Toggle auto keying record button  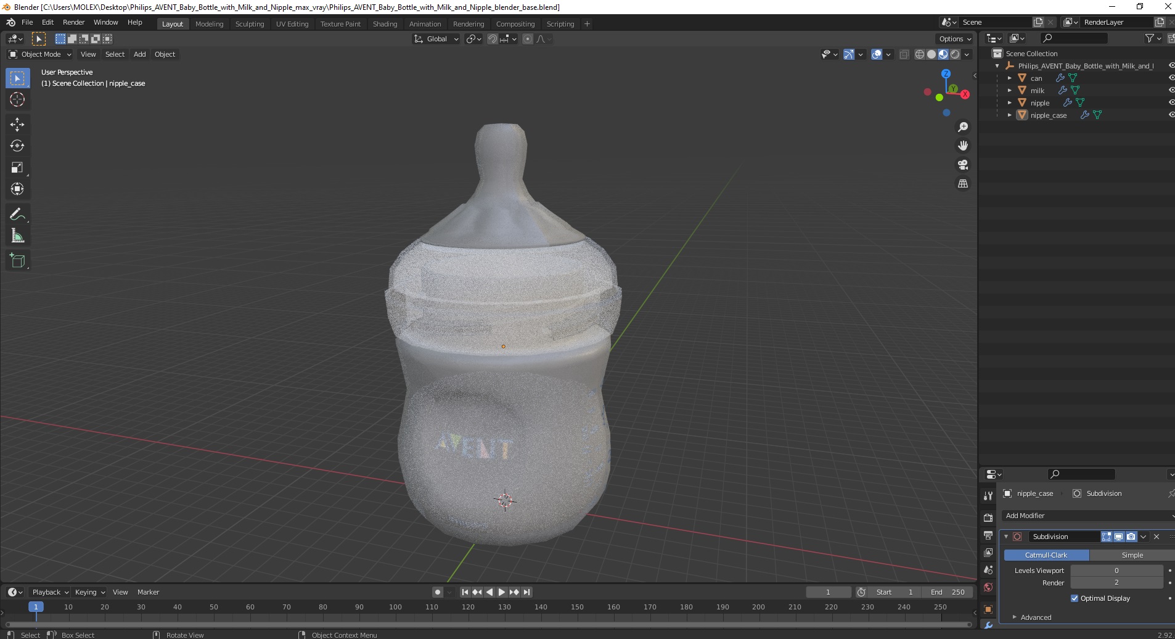438,592
